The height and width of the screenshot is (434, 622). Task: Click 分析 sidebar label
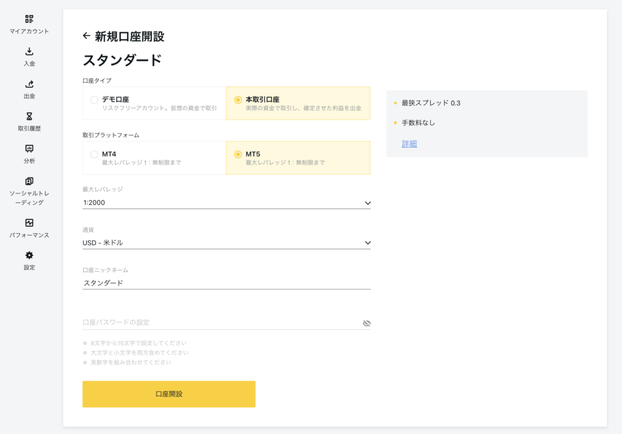tap(29, 161)
